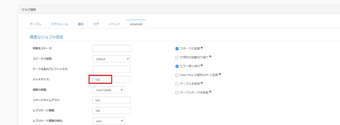Check the テーブルデータを削除 checkbox
This screenshot has width=340, height=125.
pyautogui.click(x=177, y=93)
